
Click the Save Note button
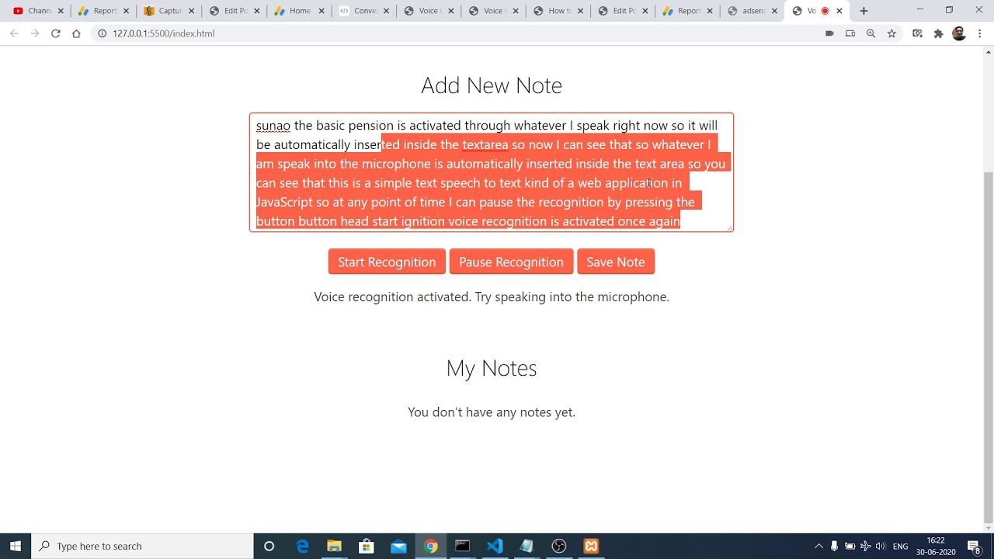coord(615,262)
